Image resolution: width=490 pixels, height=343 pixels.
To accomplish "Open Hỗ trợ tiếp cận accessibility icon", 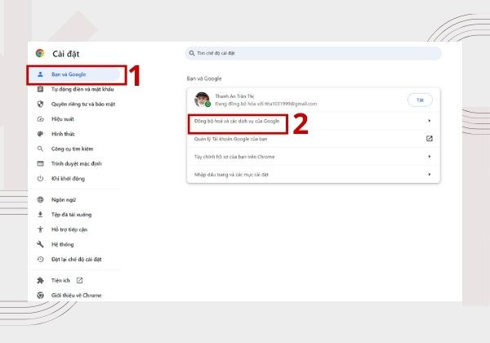I will pyautogui.click(x=40, y=229).
